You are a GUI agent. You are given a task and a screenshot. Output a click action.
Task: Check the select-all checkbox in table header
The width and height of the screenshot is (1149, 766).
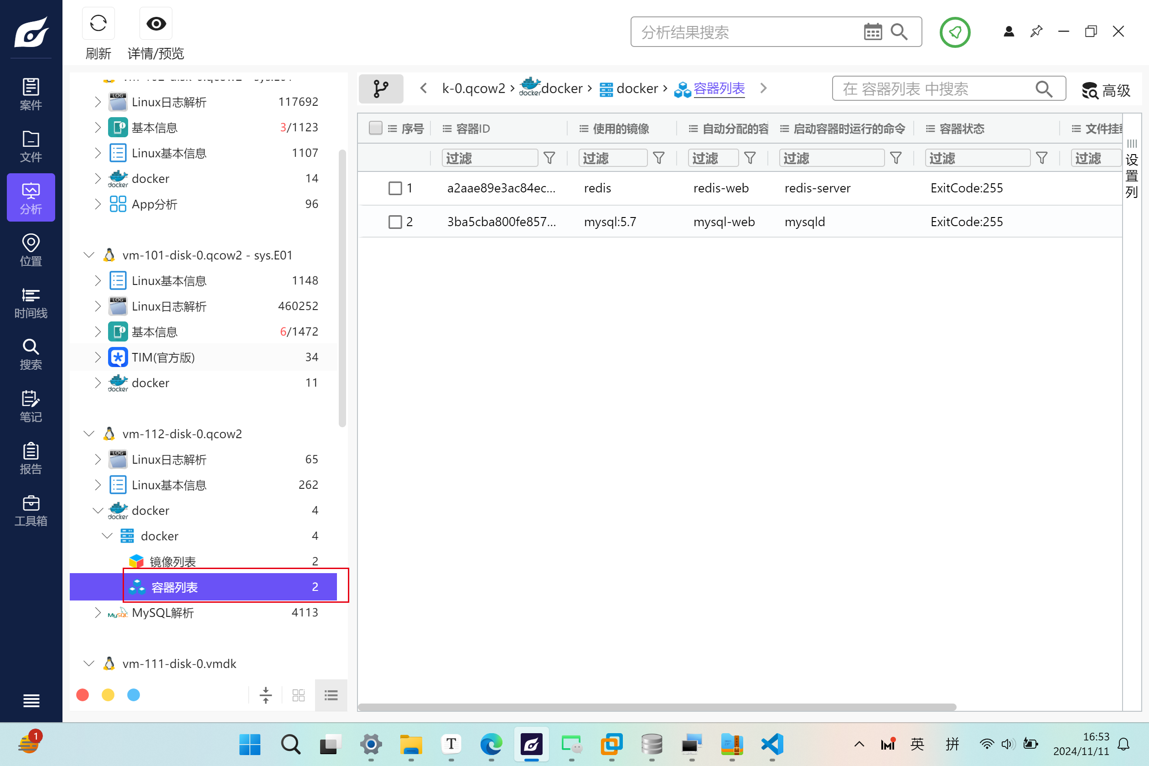pyautogui.click(x=375, y=128)
